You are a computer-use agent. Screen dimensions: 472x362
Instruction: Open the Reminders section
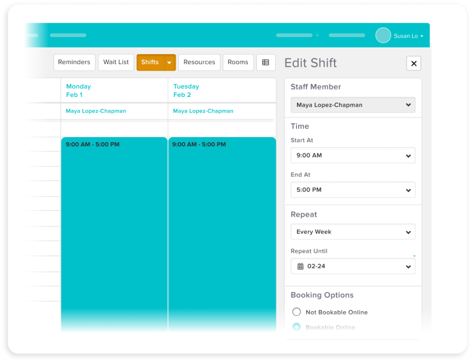74,62
